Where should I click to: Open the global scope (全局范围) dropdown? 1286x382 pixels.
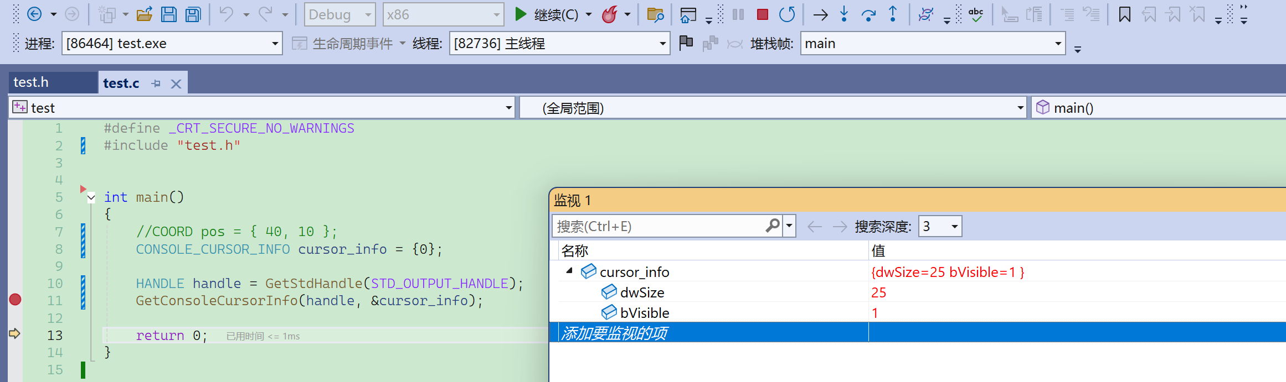pos(773,107)
